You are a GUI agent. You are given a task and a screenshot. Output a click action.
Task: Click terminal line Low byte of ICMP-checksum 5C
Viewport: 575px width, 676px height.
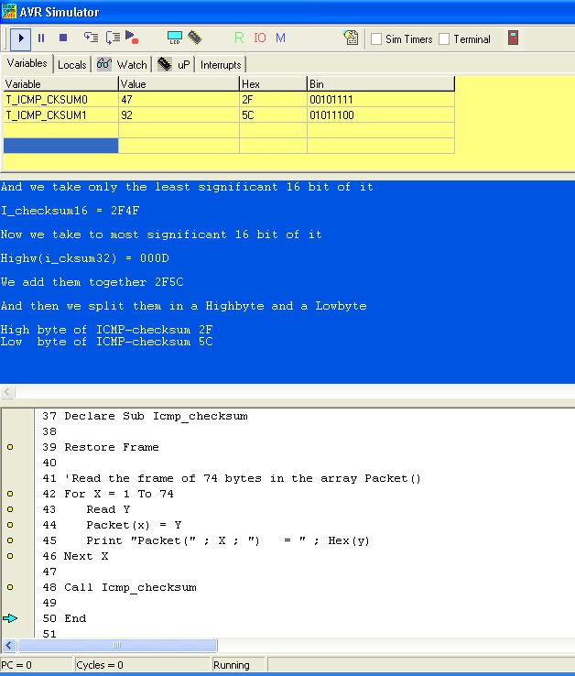(x=106, y=342)
